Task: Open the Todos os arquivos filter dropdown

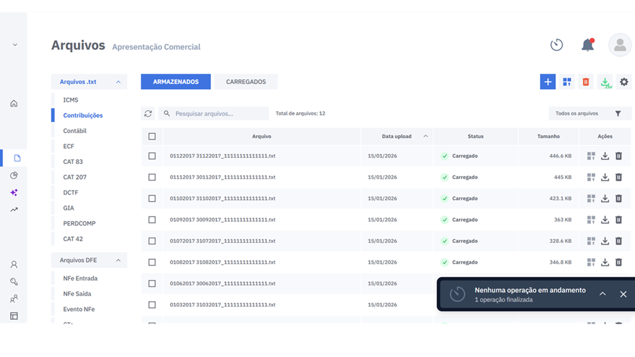Action: pos(590,114)
